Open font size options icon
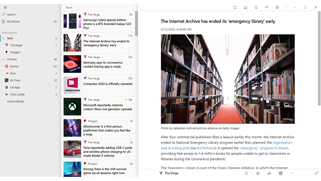The width and height of the screenshot is (321, 181). pyautogui.click(x=269, y=173)
